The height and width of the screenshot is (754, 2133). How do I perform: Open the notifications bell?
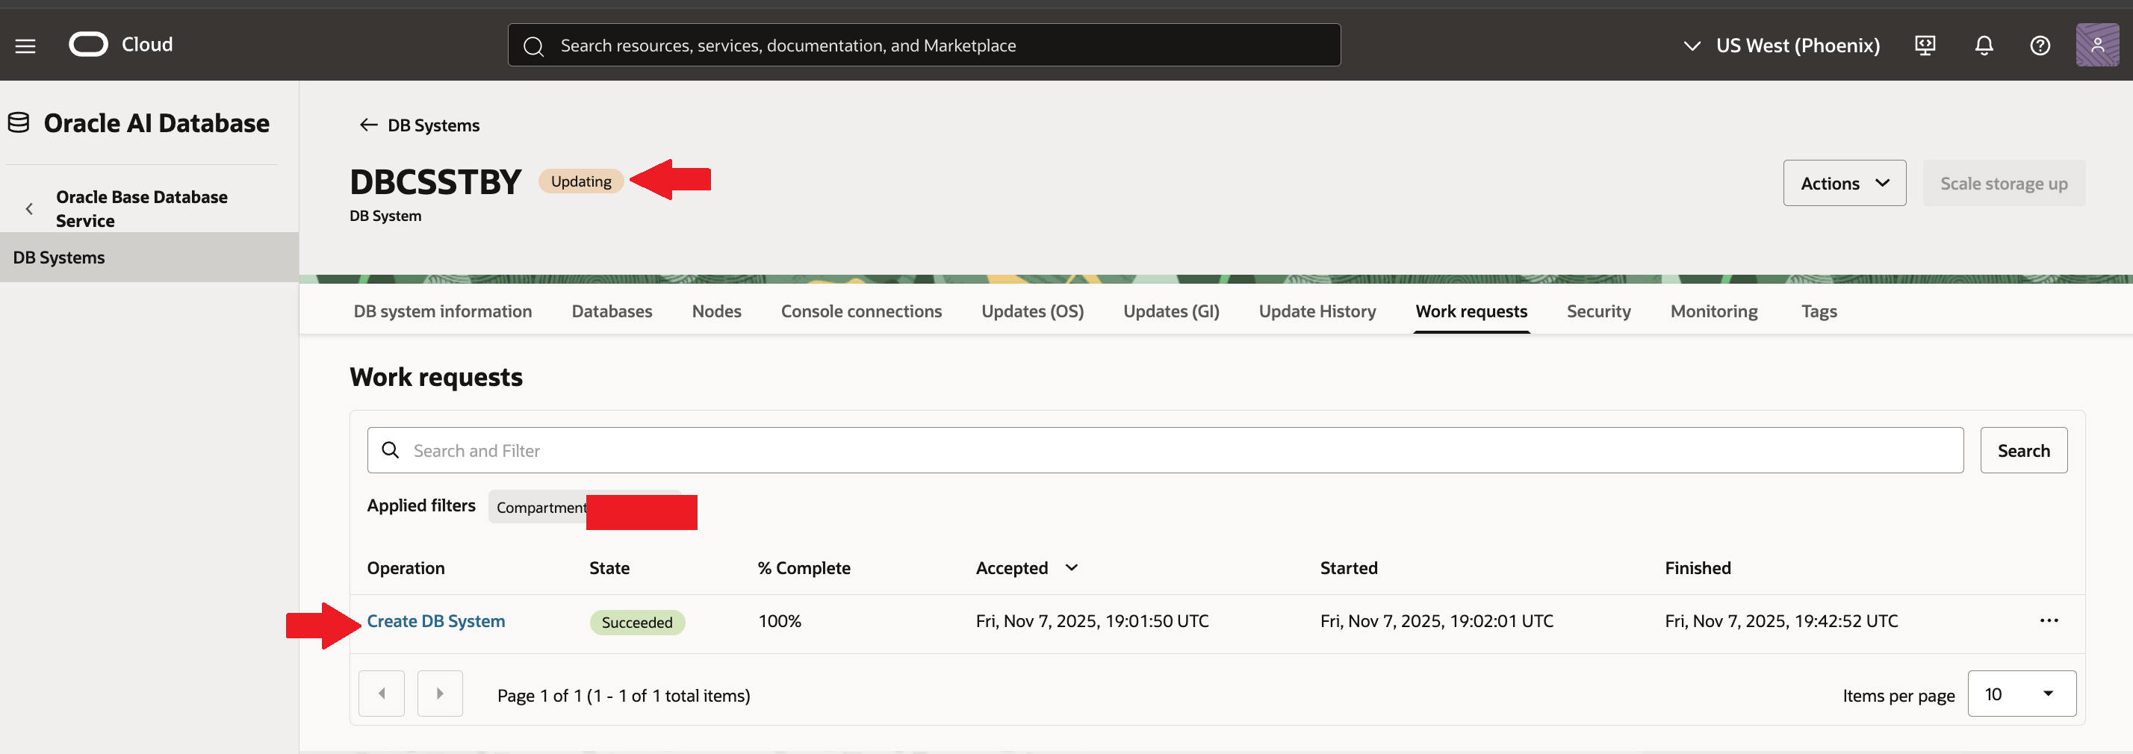click(1983, 46)
